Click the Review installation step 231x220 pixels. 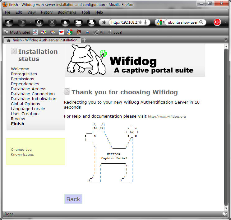(18, 119)
